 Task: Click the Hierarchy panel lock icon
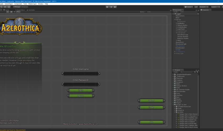[196, 10]
